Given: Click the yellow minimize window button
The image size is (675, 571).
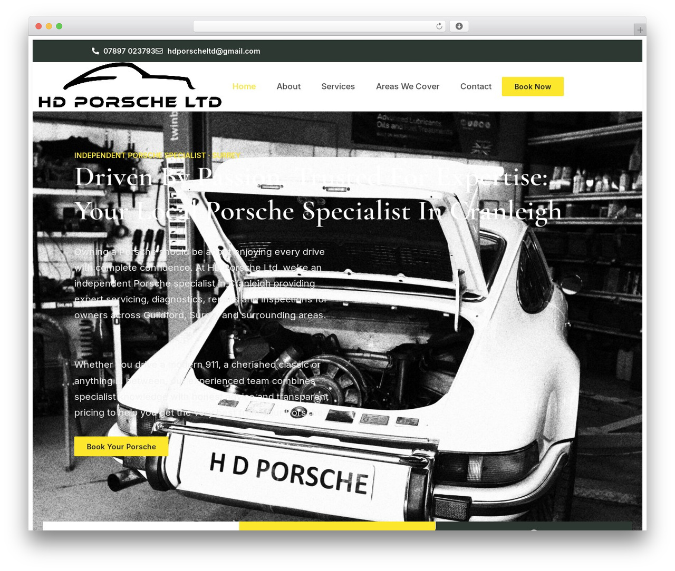Looking at the screenshot, I should point(49,26).
